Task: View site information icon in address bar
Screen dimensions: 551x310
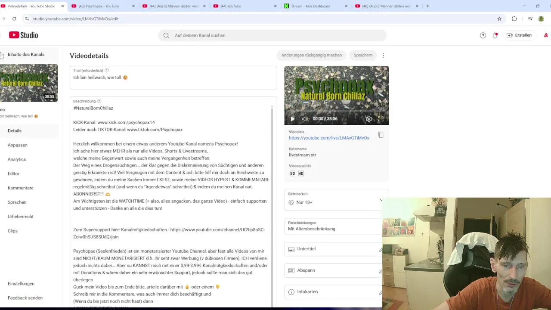Action: coord(27,19)
